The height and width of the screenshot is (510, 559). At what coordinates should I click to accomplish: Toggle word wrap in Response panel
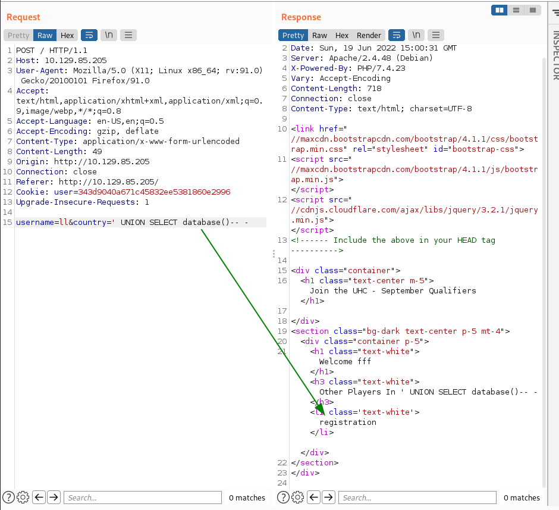click(x=397, y=35)
